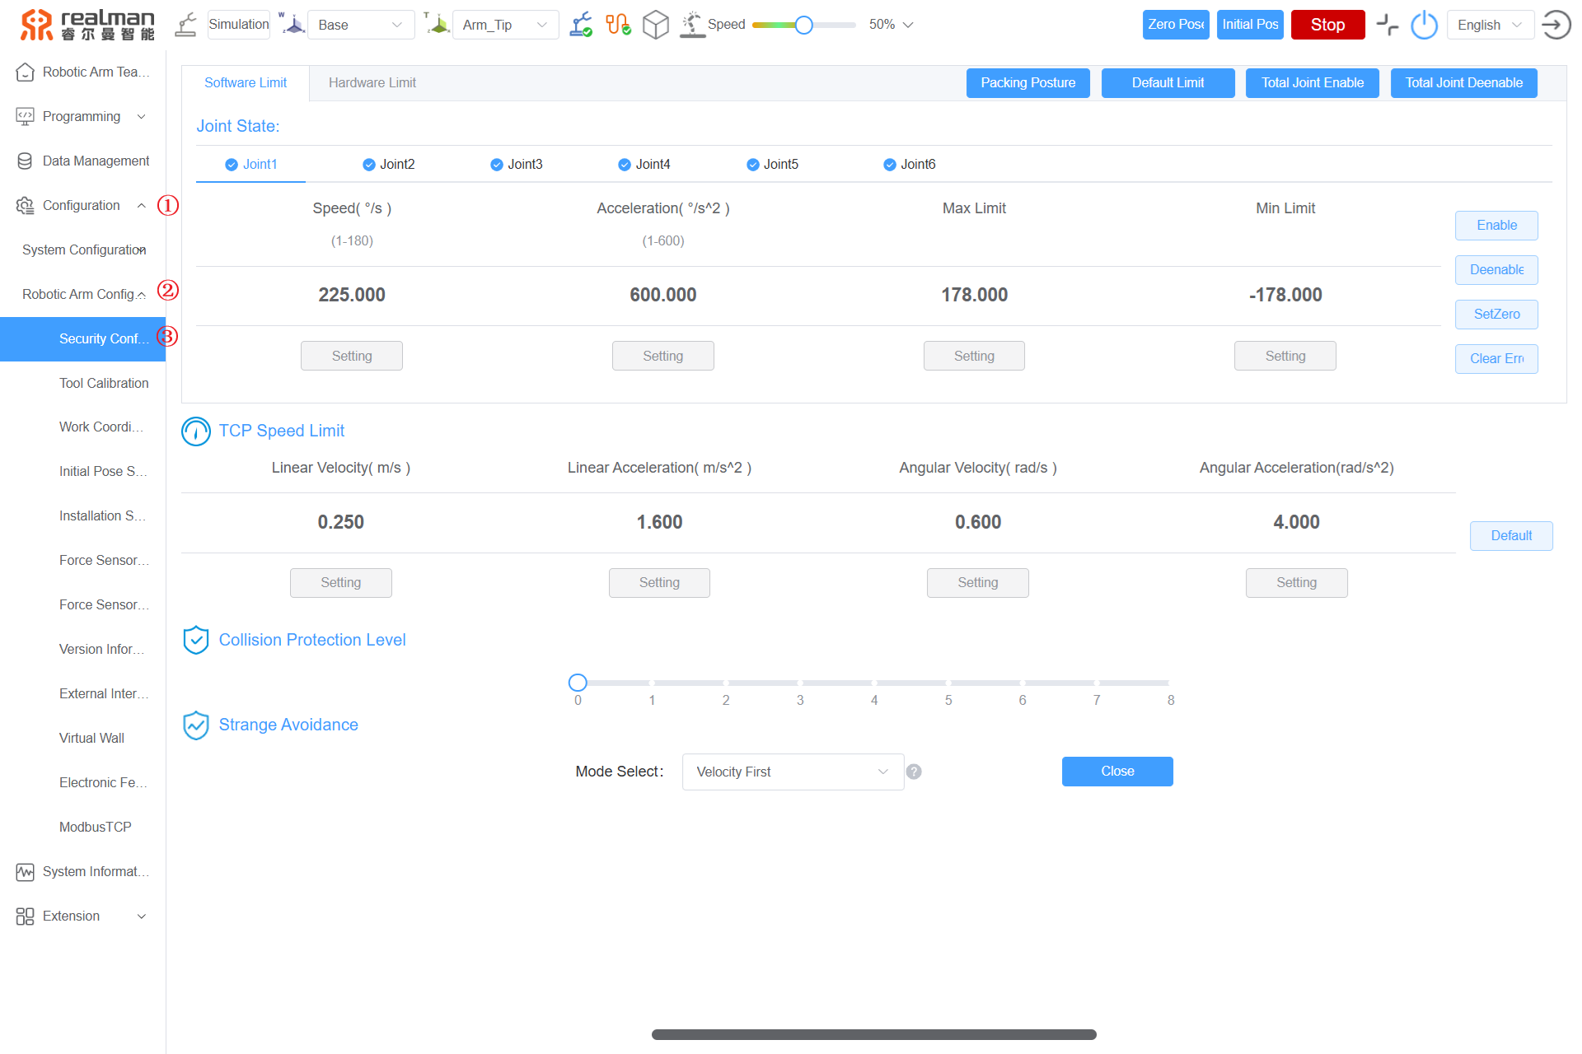Expand the Extension sidebar section
Viewport: 1582px width, 1054px height.
click(x=82, y=916)
